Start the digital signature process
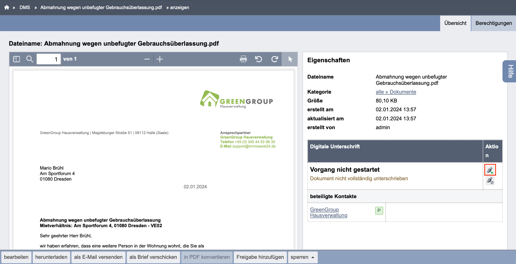The width and height of the screenshot is (516, 264). coord(490,170)
